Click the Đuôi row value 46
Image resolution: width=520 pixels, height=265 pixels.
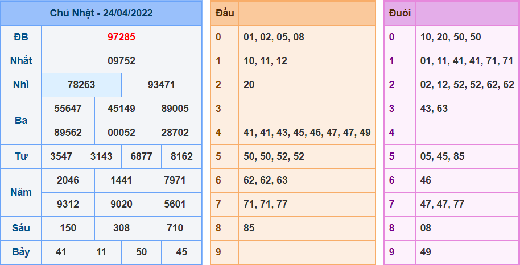[x=426, y=180]
